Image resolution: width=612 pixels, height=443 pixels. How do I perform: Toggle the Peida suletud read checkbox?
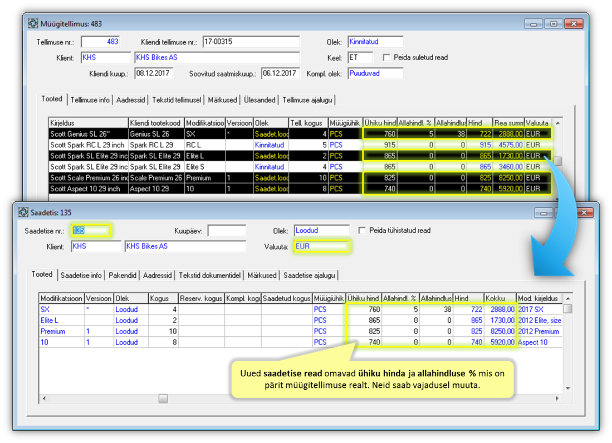386,58
